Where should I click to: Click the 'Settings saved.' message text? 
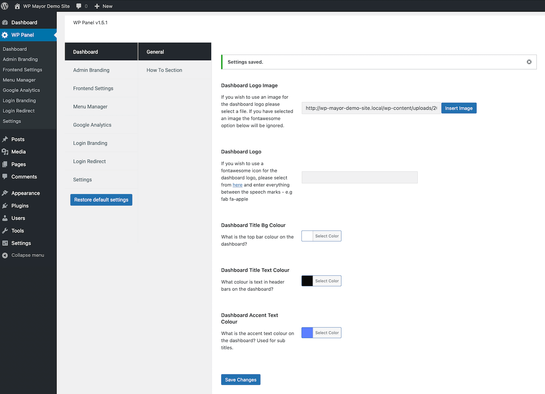245,62
